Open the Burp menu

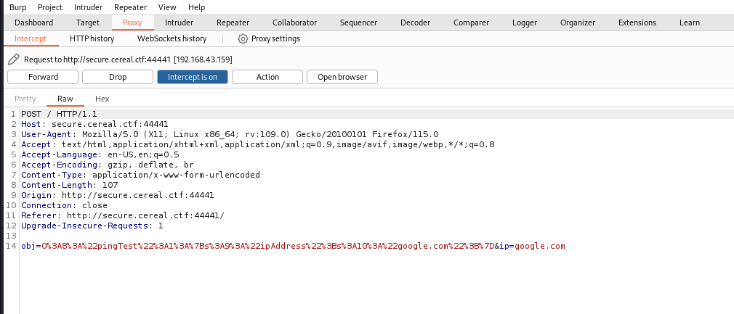(x=17, y=7)
